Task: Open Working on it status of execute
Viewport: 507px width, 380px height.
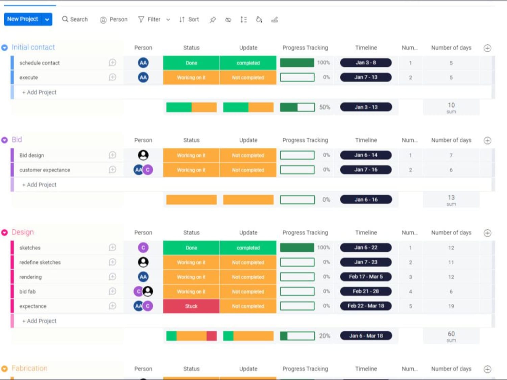Action: (191, 77)
